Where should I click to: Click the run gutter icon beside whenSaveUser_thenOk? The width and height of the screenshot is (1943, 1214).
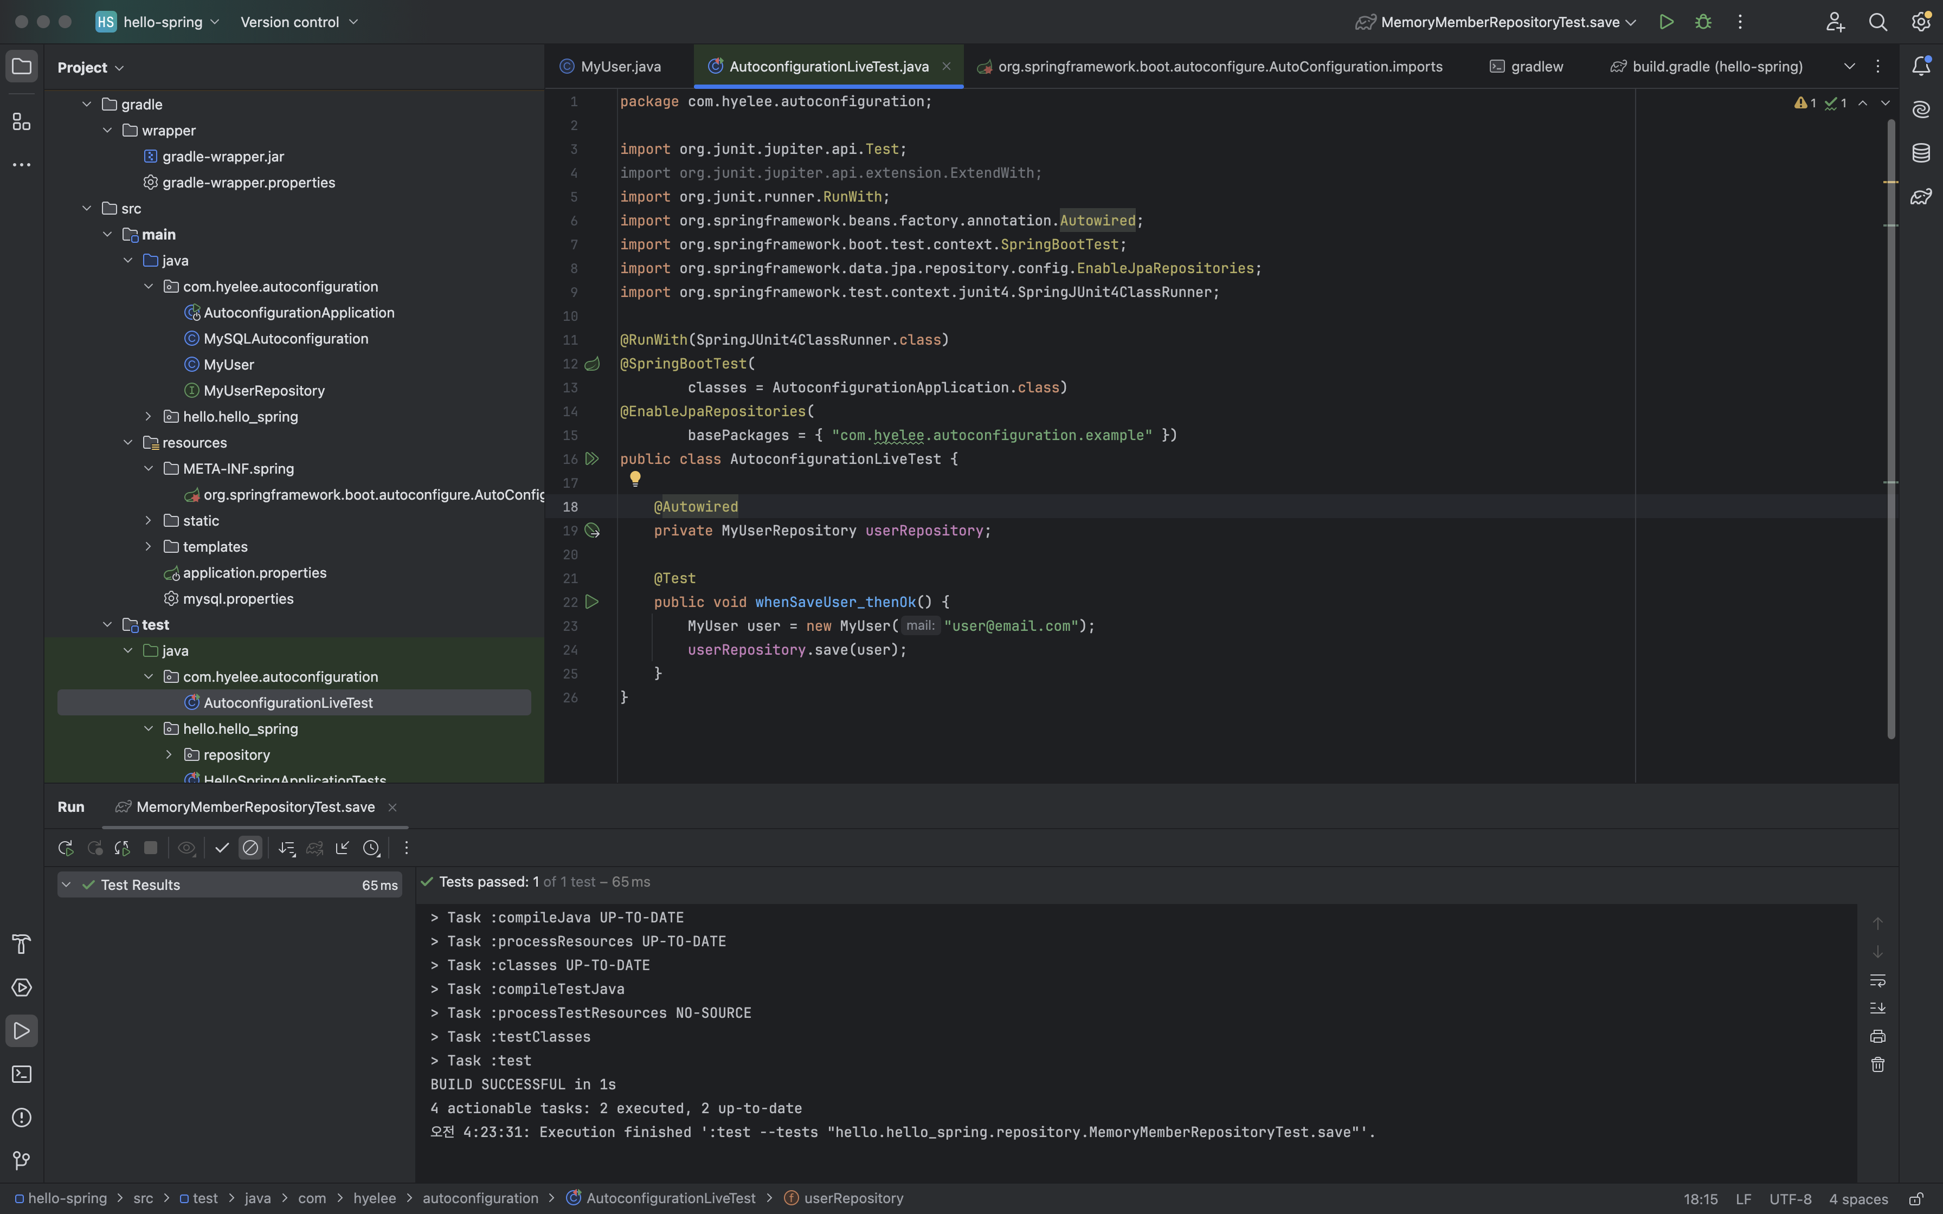591,602
